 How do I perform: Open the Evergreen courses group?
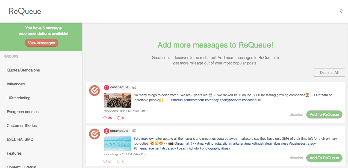pos(23,112)
